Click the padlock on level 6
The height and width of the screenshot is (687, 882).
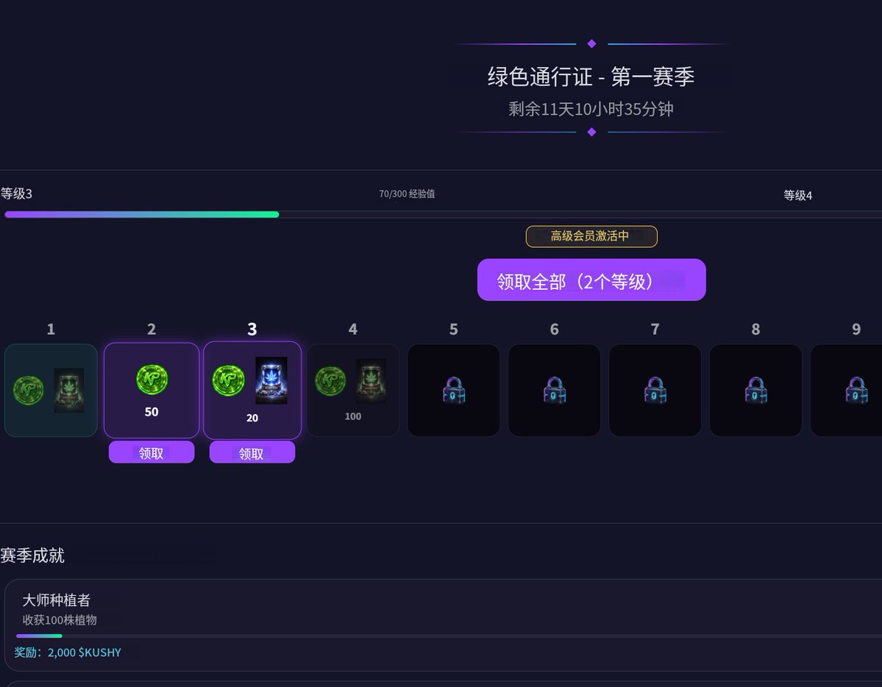555,390
